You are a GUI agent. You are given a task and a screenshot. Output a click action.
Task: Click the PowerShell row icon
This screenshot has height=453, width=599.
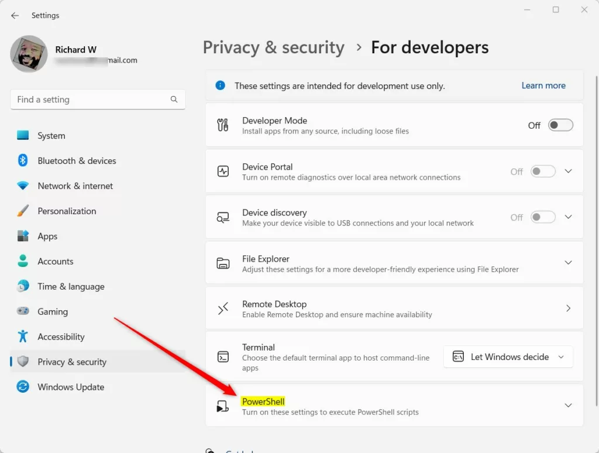coord(223,405)
